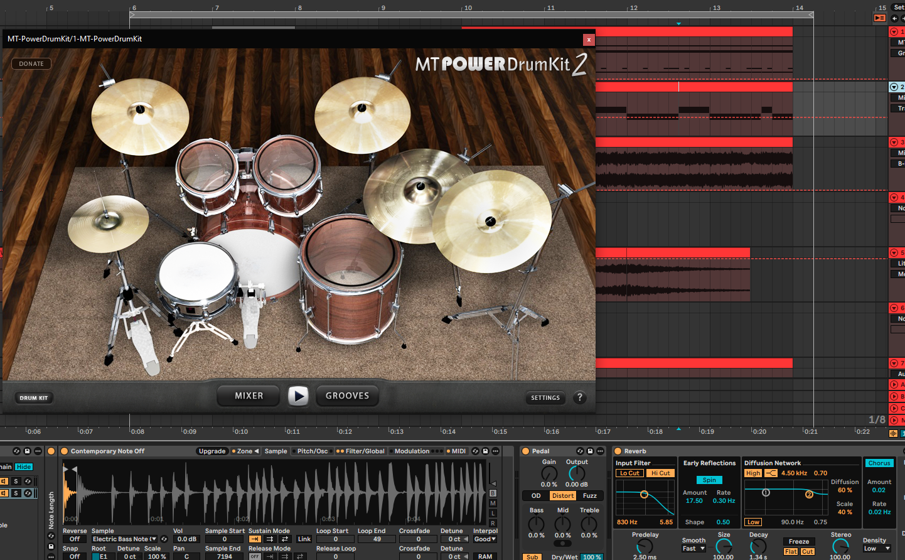905x560 pixels.
Task: Switch to the Filter/Global tab
Action: pyautogui.click(x=365, y=451)
